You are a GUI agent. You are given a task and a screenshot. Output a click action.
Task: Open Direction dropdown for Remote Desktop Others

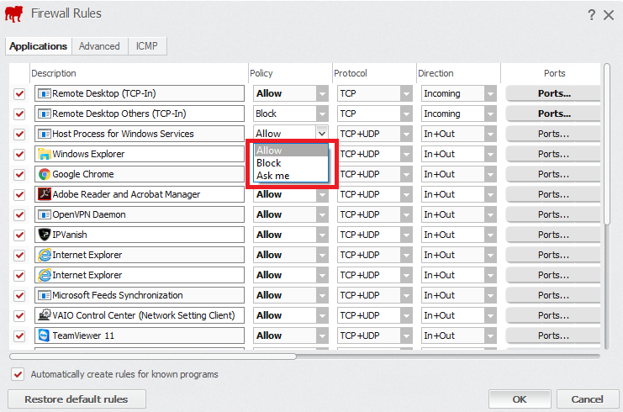(x=491, y=114)
